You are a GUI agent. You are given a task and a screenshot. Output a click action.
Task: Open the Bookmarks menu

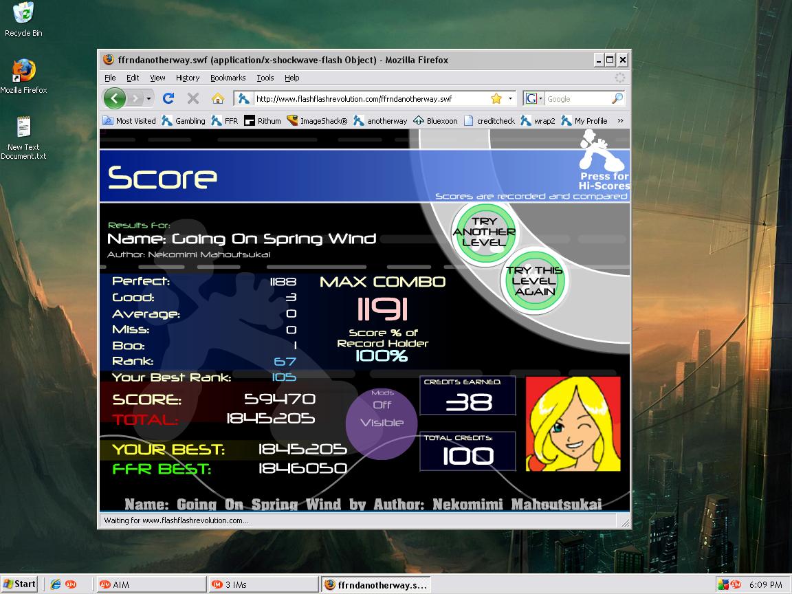(x=228, y=78)
